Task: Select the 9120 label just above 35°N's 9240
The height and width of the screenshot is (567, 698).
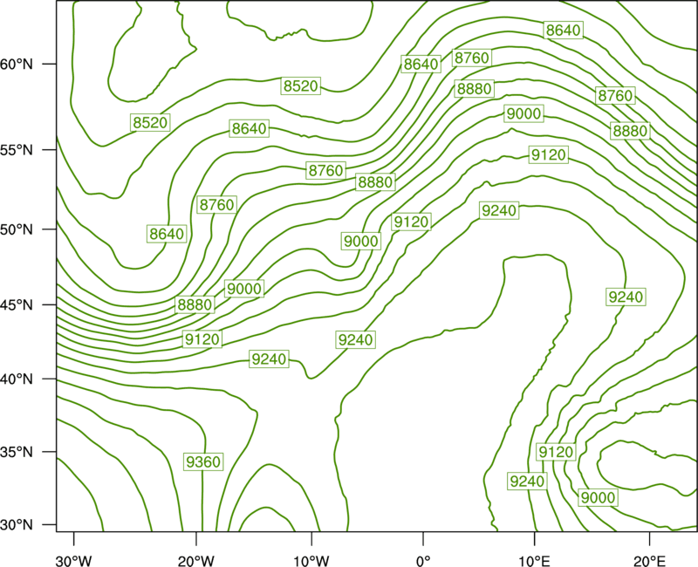Action: point(556,452)
